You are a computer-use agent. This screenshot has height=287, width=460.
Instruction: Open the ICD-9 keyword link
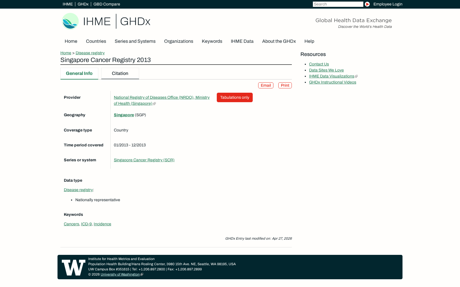(x=86, y=224)
